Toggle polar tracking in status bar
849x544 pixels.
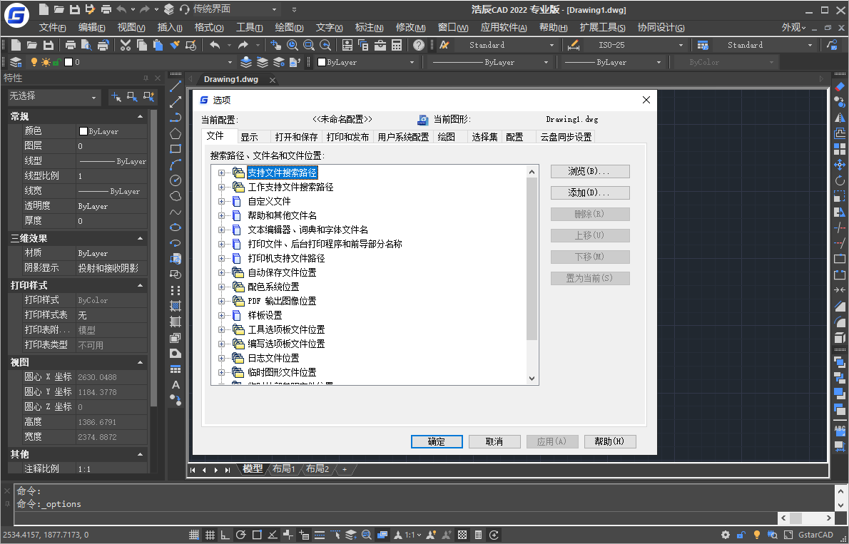click(241, 535)
